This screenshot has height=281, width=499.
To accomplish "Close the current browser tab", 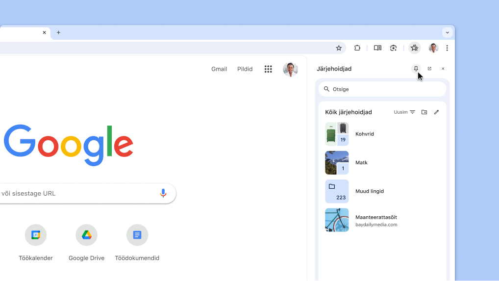I will [x=44, y=32].
